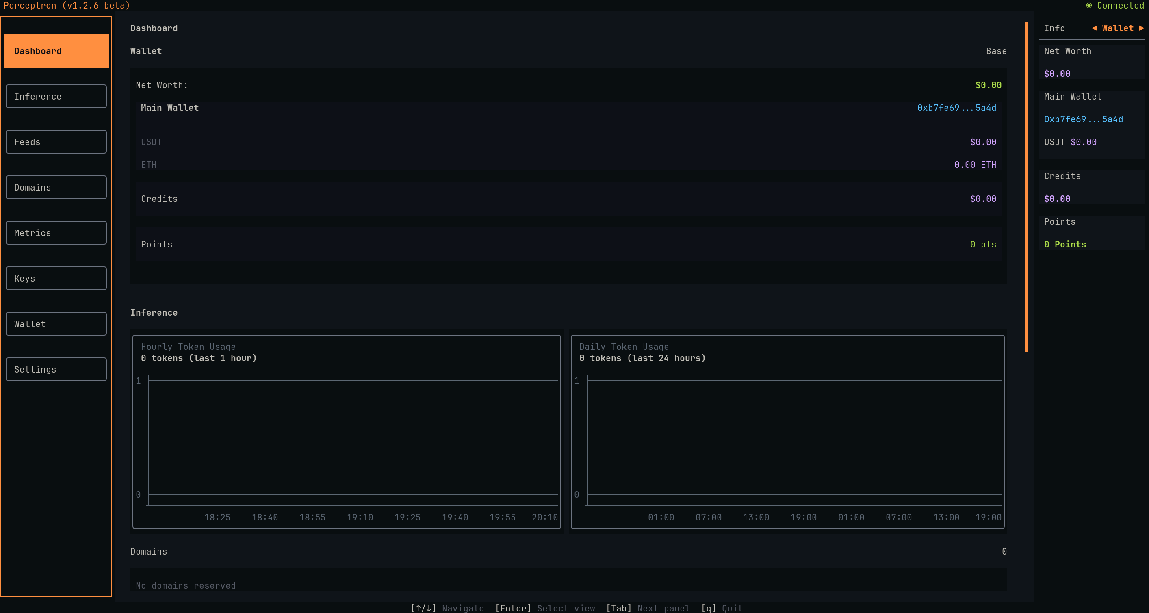Open the Metrics view
1149x613 pixels.
[x=56, y=233]
